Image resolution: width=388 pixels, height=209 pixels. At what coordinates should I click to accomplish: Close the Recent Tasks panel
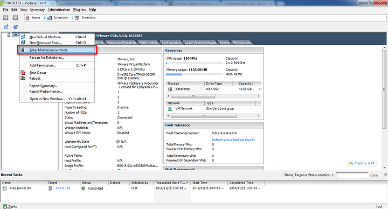point(385,175)
